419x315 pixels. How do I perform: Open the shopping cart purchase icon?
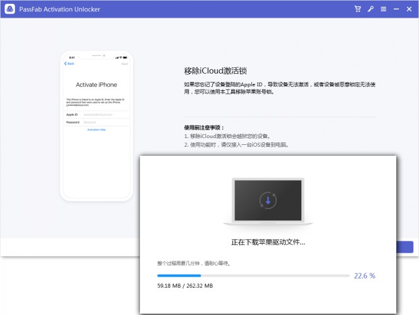[x=357, y=9]
